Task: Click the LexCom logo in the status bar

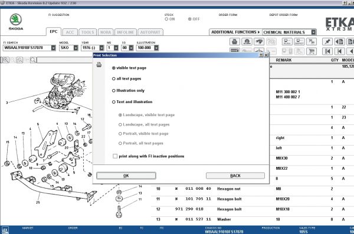Action: pyautogui.click(x=5, y=230)
